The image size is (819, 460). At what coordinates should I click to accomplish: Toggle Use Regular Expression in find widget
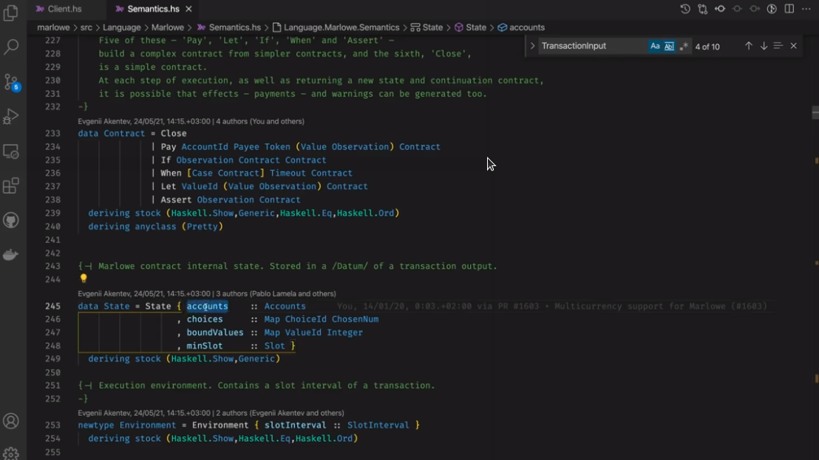click(684, 47)
